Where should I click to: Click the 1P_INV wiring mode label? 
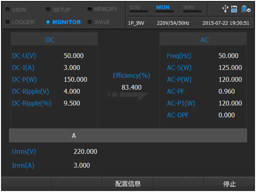136,23
